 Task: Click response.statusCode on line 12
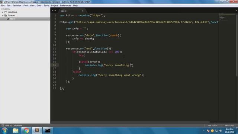92,52
